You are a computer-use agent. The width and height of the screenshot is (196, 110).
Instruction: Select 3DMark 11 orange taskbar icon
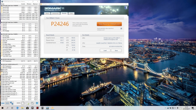pos(52,108)
